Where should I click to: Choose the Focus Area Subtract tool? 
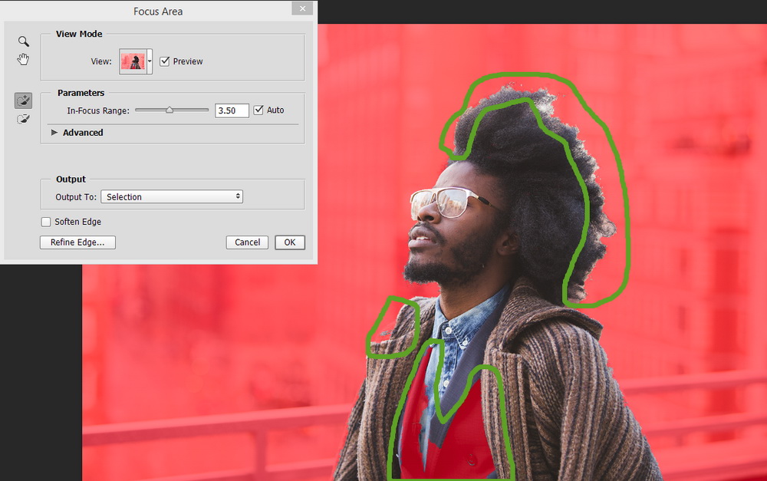click(x=23, y=120)
